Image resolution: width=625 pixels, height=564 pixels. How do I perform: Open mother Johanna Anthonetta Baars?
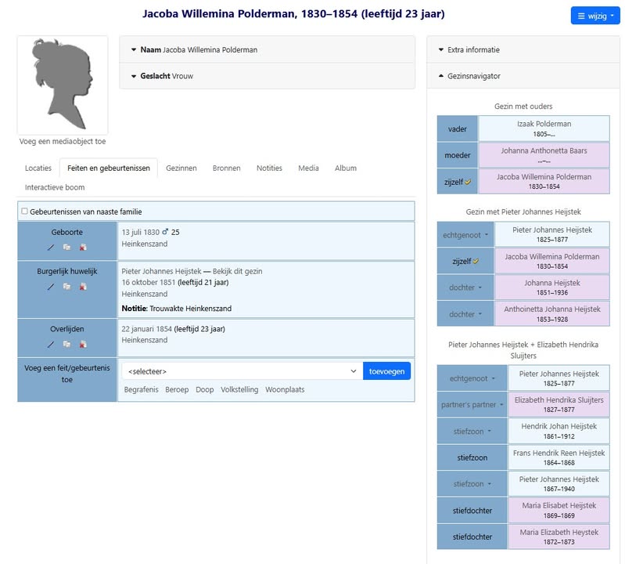(x=544, y=151)
